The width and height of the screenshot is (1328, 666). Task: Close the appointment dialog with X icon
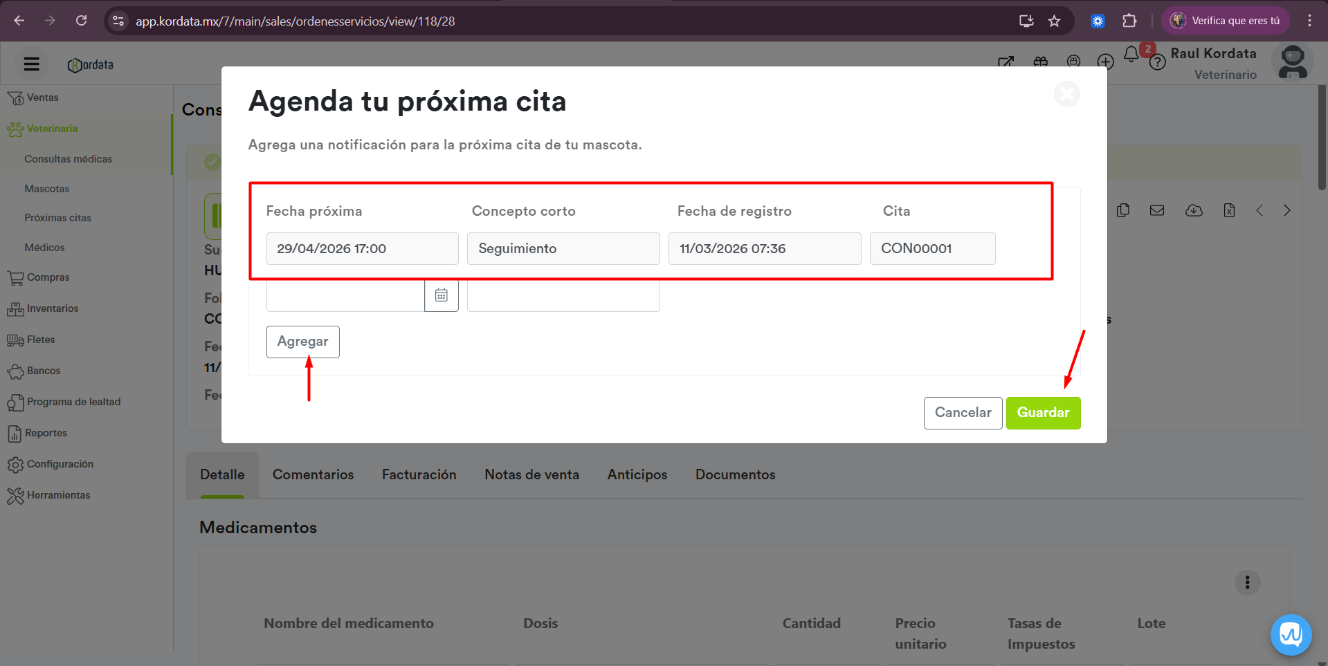click(1066, 94)
